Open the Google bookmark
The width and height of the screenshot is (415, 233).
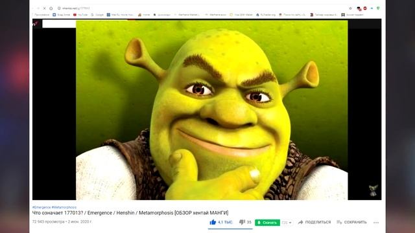click(x=97, y=15)
